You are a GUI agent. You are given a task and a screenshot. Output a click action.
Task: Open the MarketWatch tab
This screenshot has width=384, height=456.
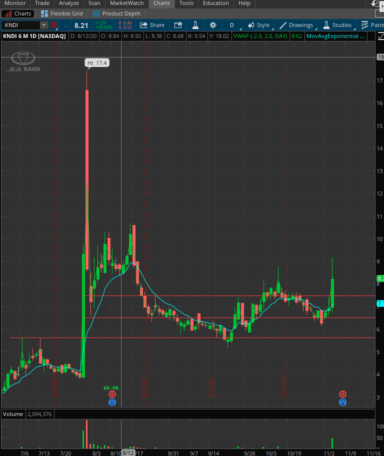click(x=127, y=3)
